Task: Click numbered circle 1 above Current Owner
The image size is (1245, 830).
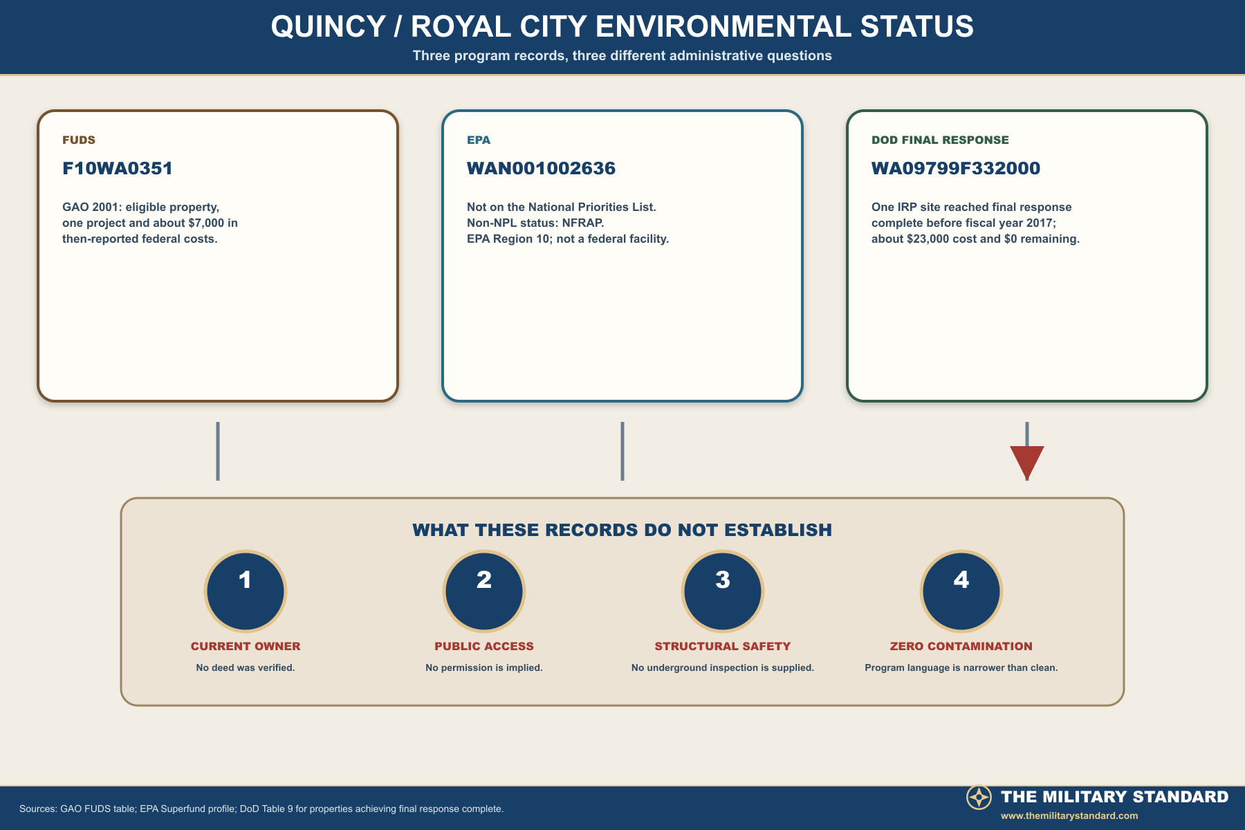Action: click(246, 591)
